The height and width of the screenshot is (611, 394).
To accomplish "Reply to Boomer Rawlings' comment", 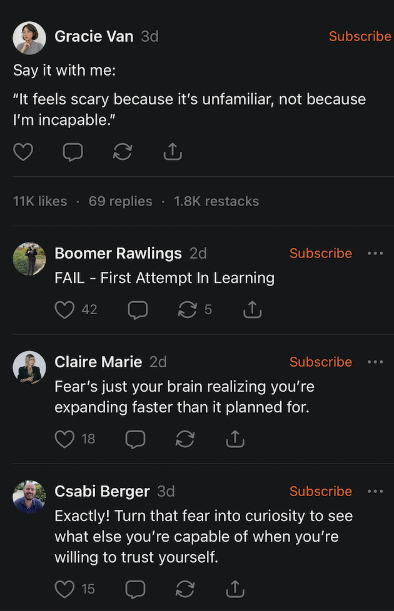I will point(138,309).
